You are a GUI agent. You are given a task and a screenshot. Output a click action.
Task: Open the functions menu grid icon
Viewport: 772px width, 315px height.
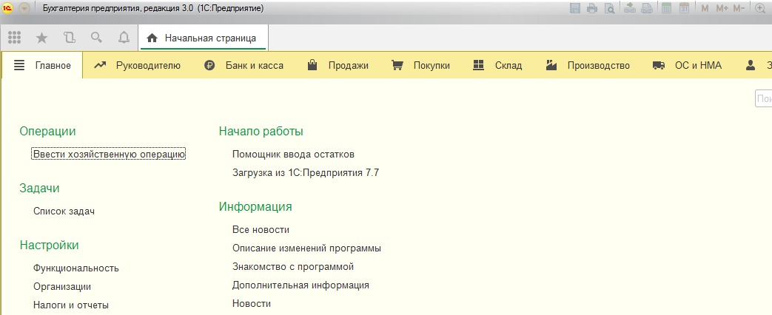(14, 38)
